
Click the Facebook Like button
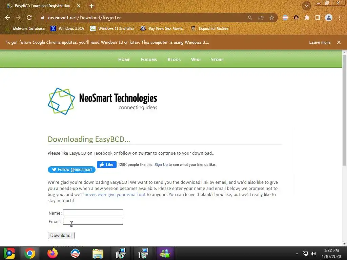107,165
